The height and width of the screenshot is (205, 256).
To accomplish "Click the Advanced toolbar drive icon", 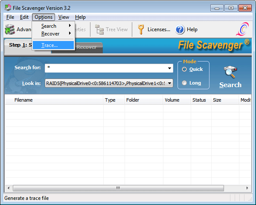I will [10, 29].
